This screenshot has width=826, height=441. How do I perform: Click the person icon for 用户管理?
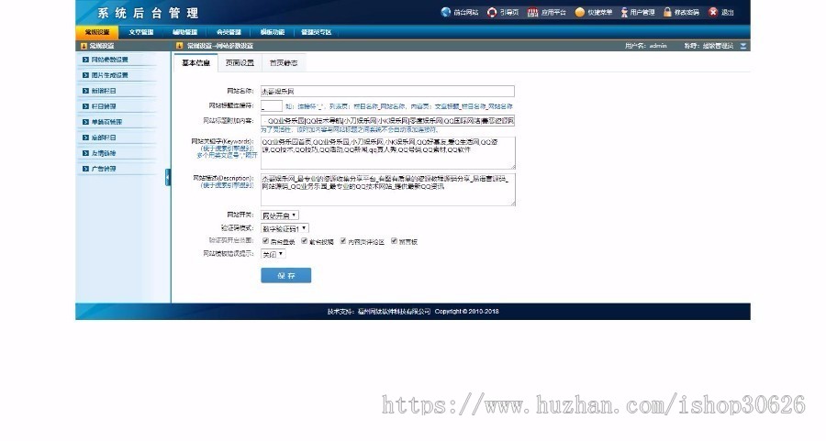pos(624,12)
